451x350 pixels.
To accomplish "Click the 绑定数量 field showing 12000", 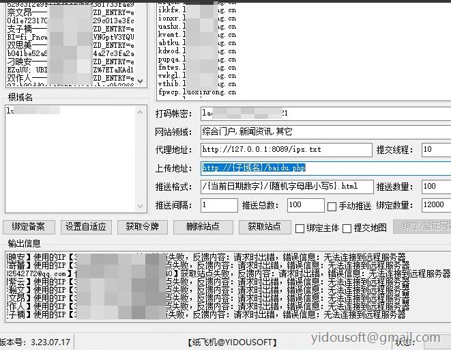I will pos(435,205).
